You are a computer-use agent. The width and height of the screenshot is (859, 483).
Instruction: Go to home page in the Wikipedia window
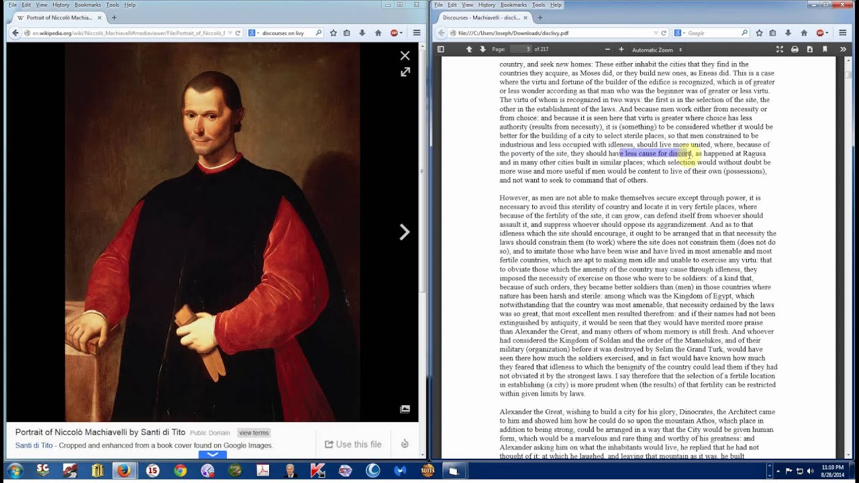pyautogui.click(x=378, y=32)
